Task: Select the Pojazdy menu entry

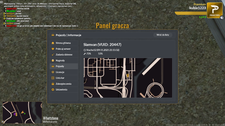Action: click(x=64, y=66)
